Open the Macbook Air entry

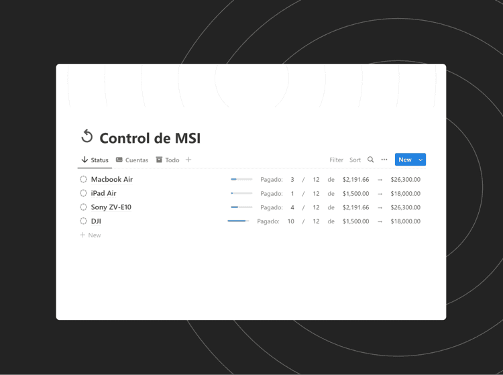tap(112, 180)
